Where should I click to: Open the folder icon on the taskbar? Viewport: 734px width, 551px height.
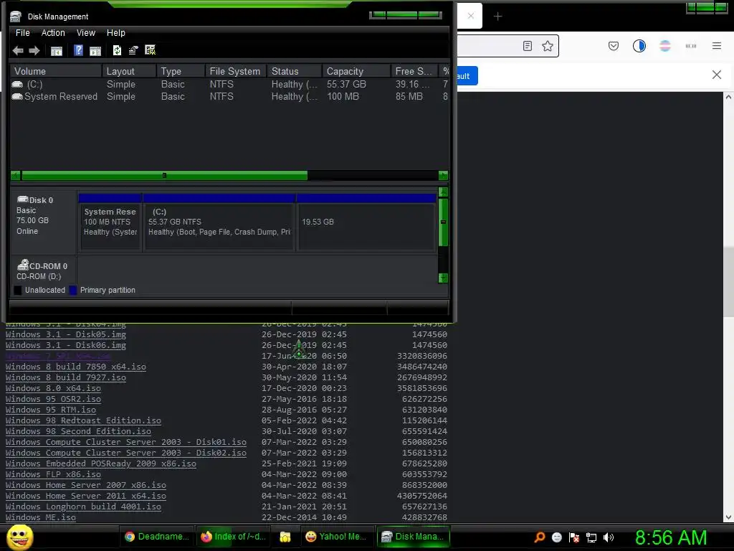[x=285, y=537]
